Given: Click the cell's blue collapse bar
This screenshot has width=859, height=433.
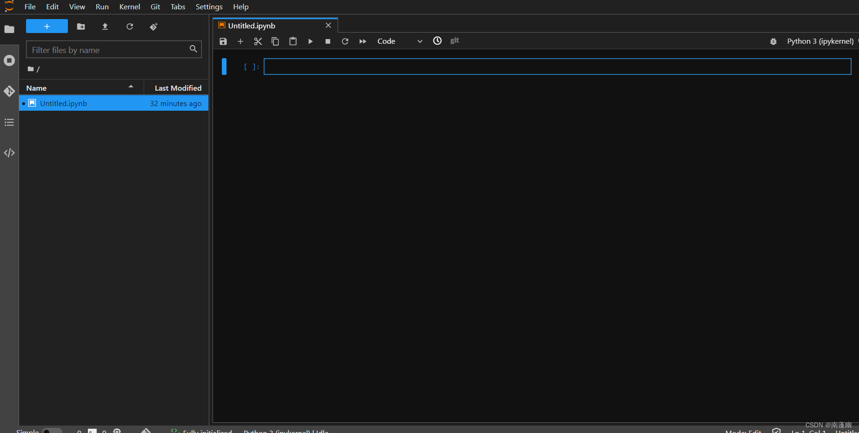Looking at the screenshot, I should 224,67.
